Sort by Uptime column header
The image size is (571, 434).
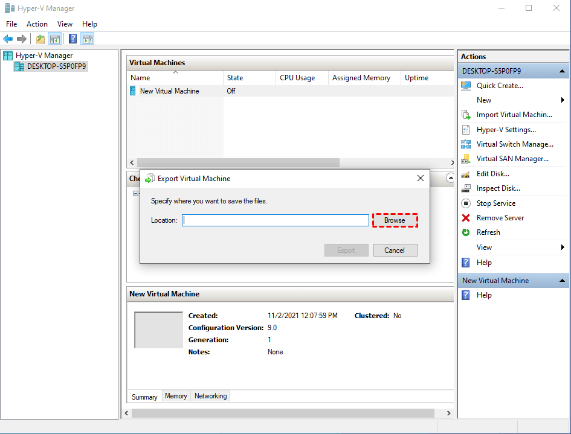pos(428,78)
